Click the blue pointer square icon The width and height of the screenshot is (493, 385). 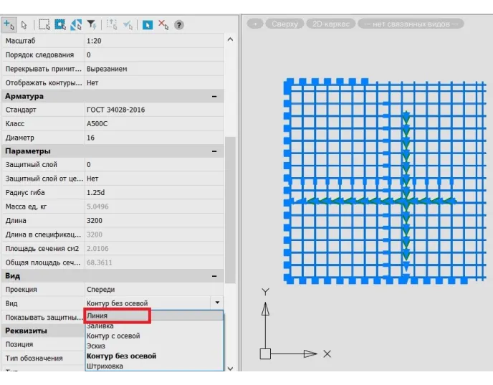click(147, 24)
